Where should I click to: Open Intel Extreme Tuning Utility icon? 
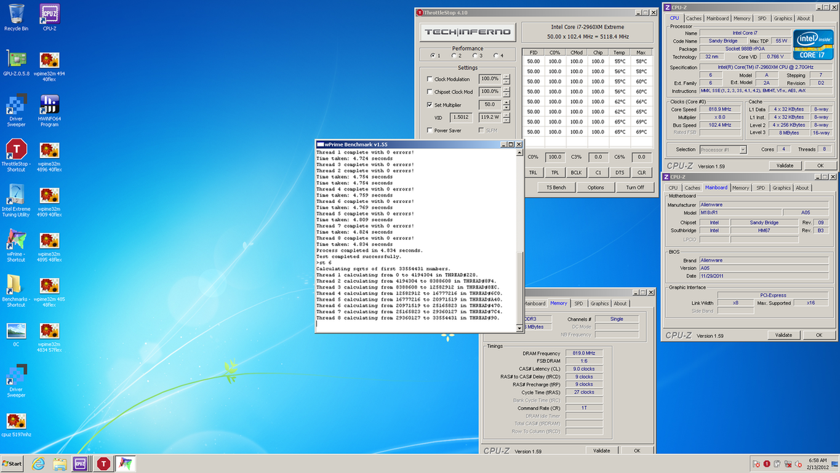[16, 201]
